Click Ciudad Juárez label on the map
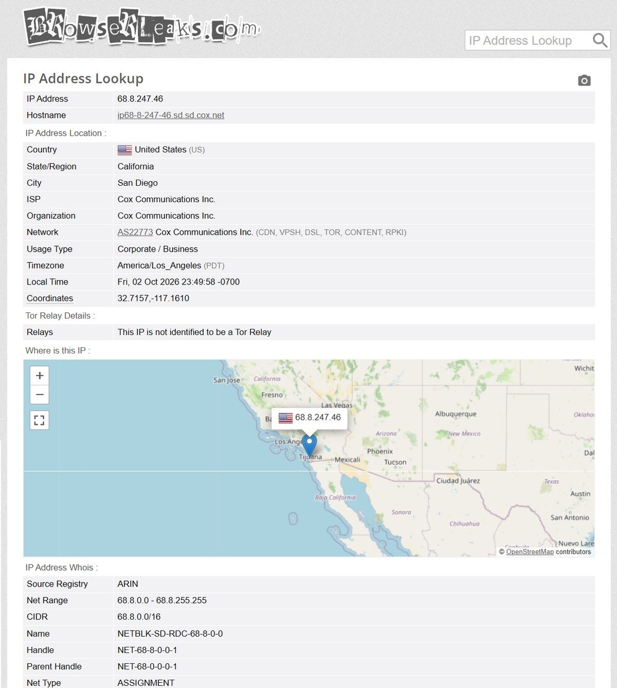This screenshot has width=617, height=688. pos(458,481)
